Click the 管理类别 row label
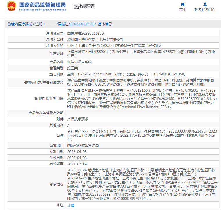 point(56,68)
